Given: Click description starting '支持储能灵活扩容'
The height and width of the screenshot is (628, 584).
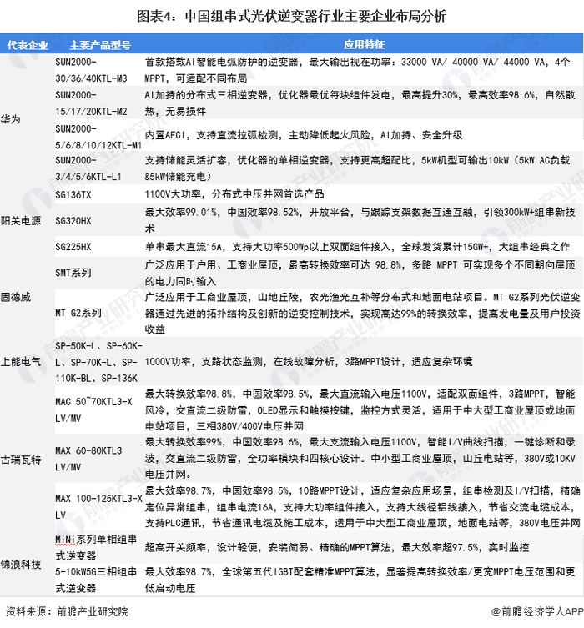Looking at the screenshot, I should pyautogui.click(x=357, y=168).
